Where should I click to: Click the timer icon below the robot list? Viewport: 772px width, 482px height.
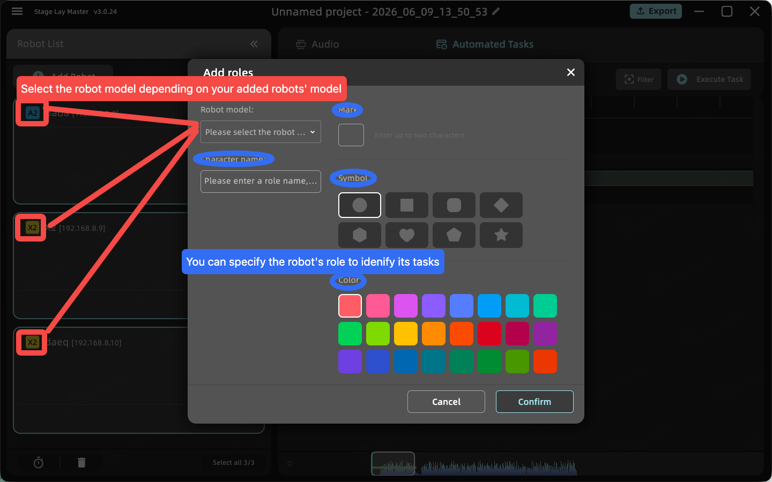click(39, 463)
